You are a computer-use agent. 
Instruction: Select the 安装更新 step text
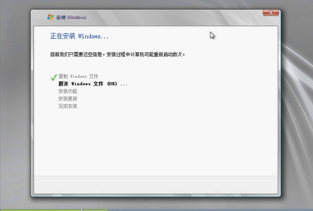tap(68, 99)
